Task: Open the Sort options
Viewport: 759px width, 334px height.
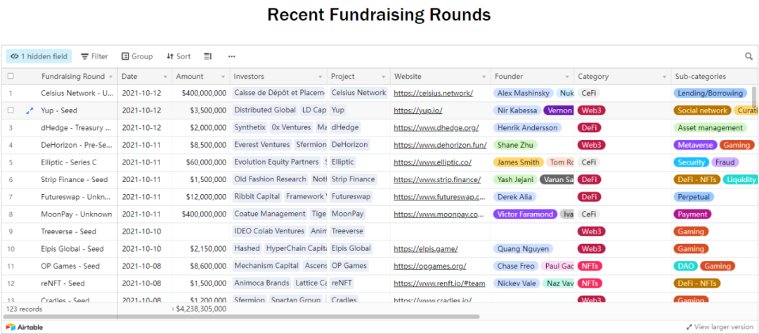Action: click(178, 56)
